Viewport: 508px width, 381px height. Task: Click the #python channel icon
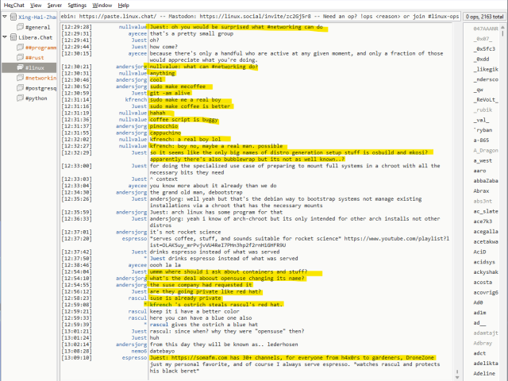pyautogui.click(x=19, y=99)
